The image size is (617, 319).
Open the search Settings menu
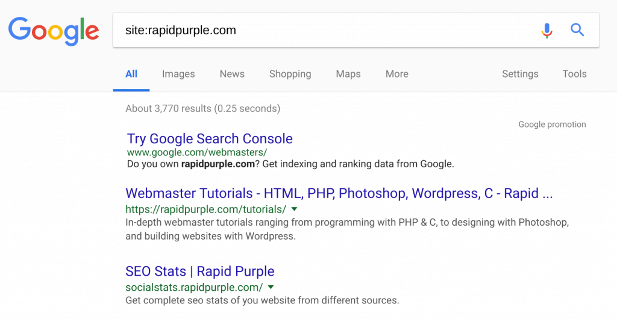pyautogui.click(x=520, y=74)
